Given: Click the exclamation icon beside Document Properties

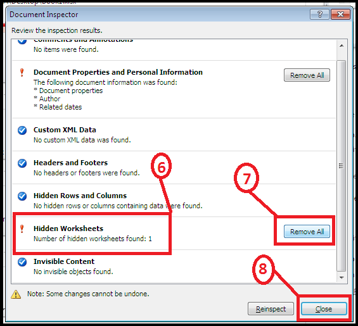Looking at the screenshot, I should click(x=22, y=73).
